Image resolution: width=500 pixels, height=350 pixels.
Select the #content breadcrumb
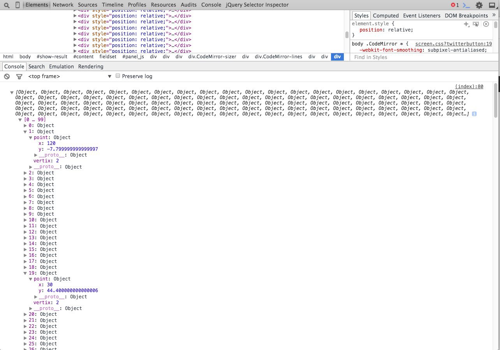[x=83, y=57]
